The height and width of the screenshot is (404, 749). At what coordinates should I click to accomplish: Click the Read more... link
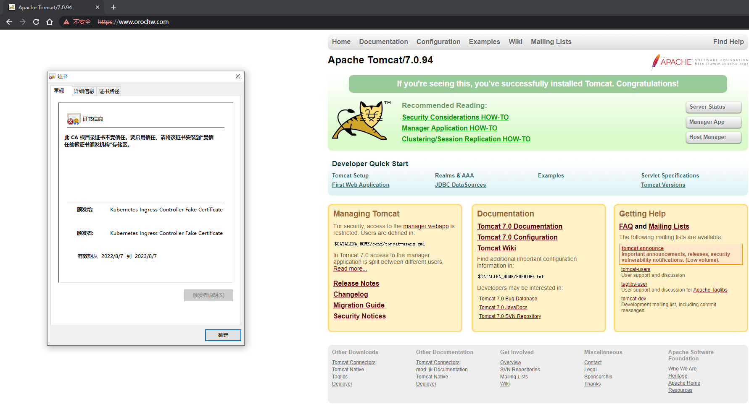click(x=350, y=268)
